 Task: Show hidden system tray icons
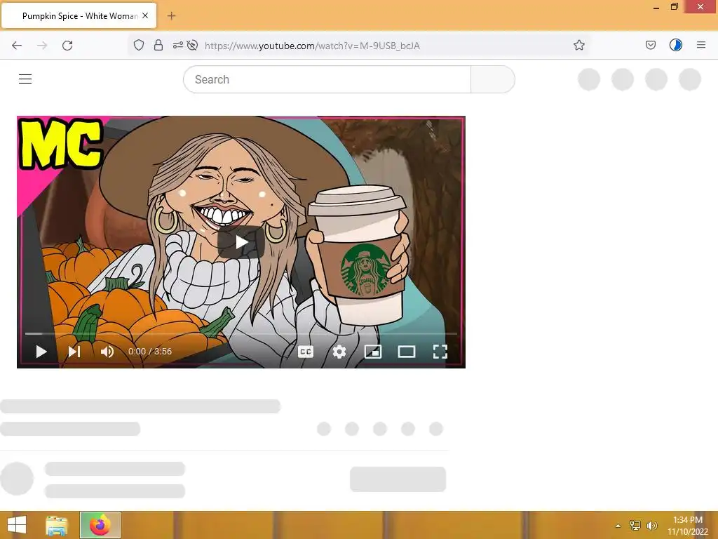point(618,526)
